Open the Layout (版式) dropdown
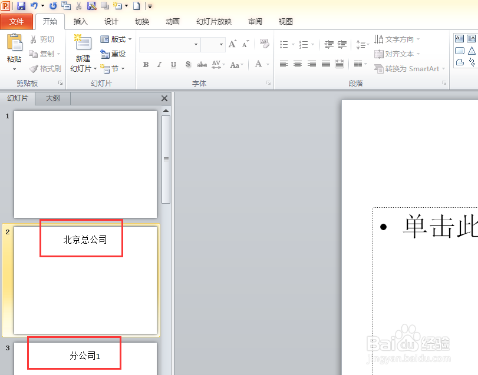 (116, 39)
